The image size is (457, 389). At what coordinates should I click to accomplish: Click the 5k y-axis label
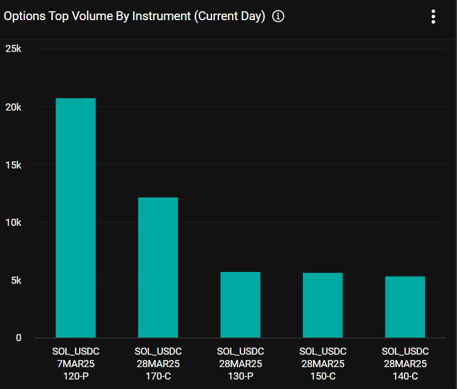pos(15,280)
